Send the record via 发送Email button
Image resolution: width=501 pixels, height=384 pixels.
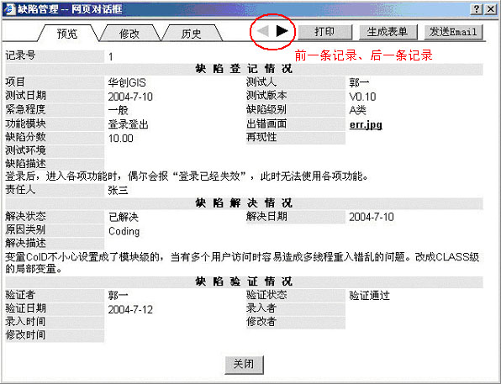(x=453, y=32)
